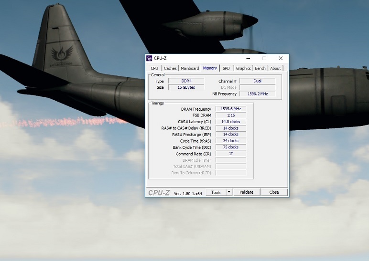Click the "CAS# Latency (CL)" label
The height and width of the screenshot is (261, 369).
click(195, 122)
